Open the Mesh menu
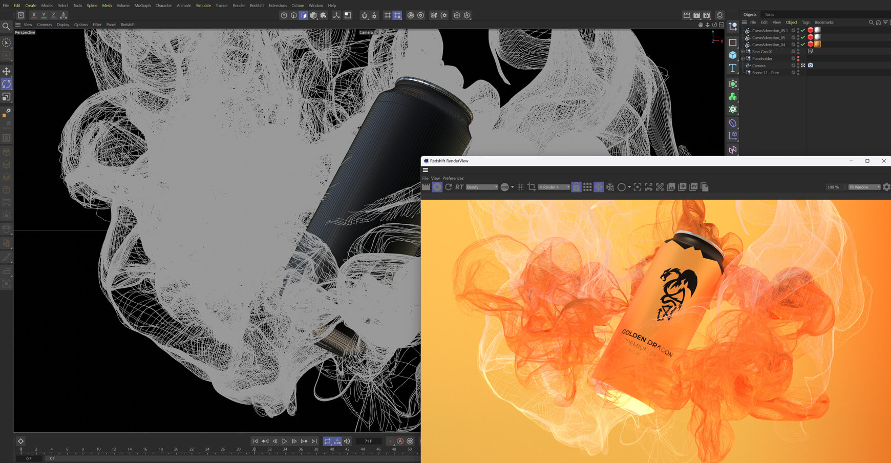Viewport: 891px width, 463px height. (x=107, y=6)
